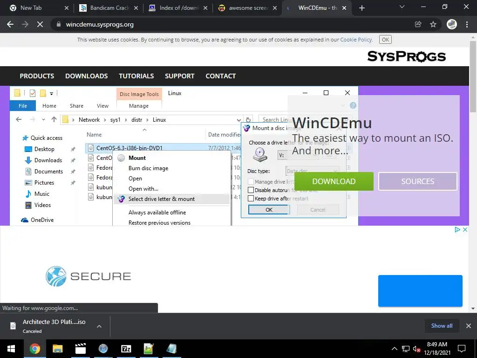Click the screenshot's dialog OK button
The image size is (477, 358).
click(269, 209)
